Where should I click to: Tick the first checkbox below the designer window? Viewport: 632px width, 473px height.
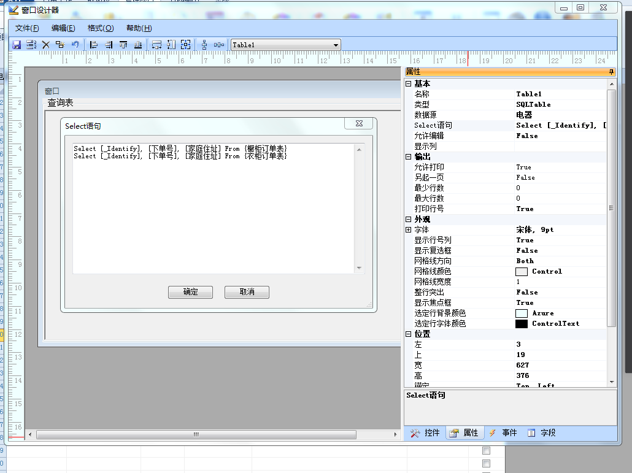pos(487,451)
